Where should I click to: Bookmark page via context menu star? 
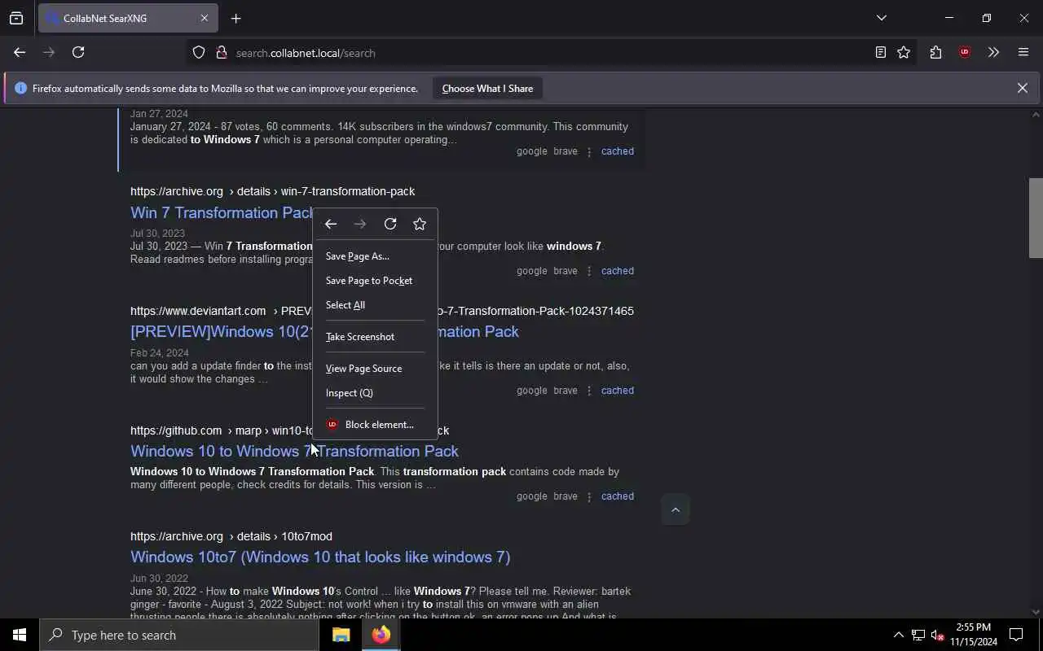pyautogui.click(x=420, y=224)
